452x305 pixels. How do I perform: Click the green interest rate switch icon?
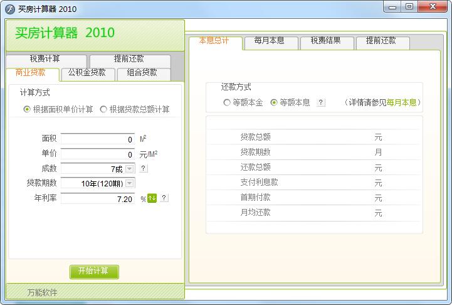pyautogui.click(x=152, y=198)
